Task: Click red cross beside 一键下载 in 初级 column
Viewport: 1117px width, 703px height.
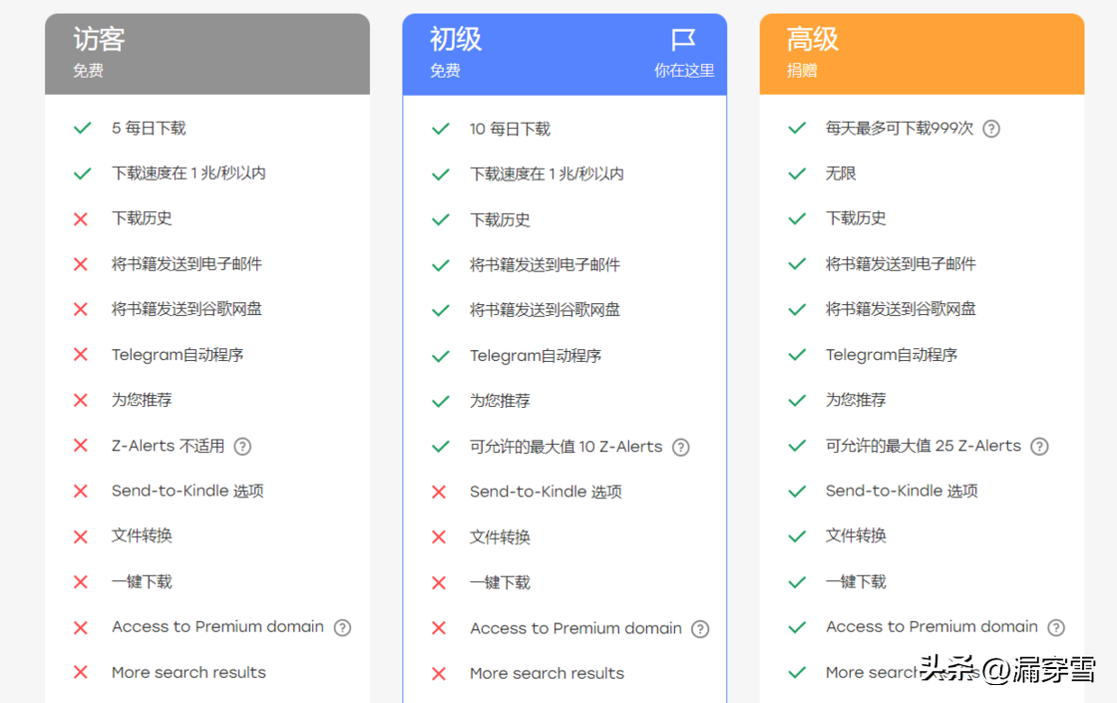Action: pyautogui.click(x=439, y=583)
